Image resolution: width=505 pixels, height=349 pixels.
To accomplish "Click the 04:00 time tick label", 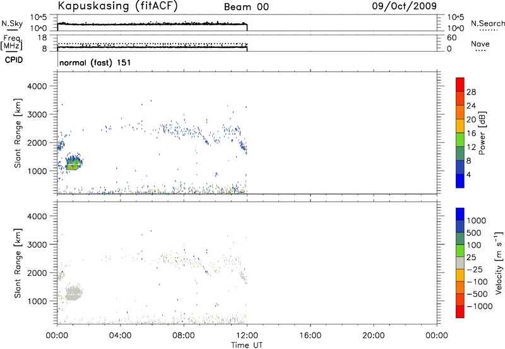I will pyautogui.click(x=121, y=336).
